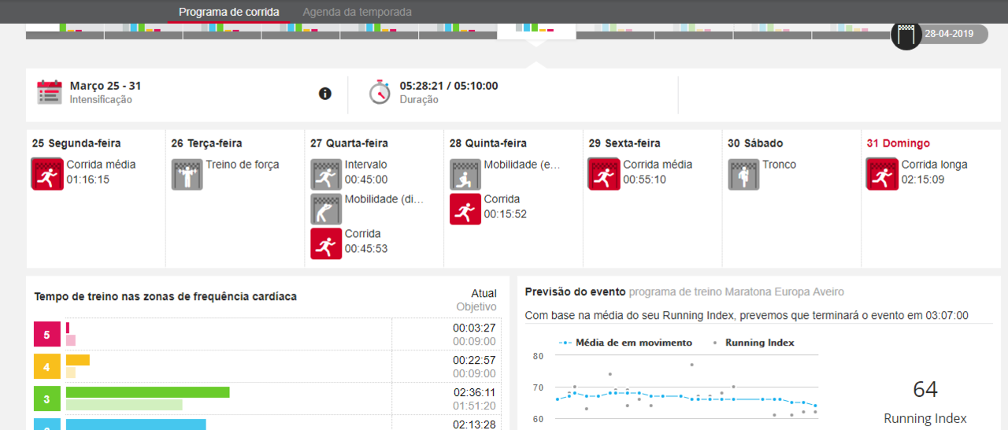Switch to Programa de corrida tab
The image size is (1008, 430).
click(228, 12)
